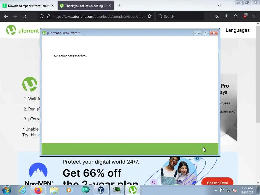Image resolution: width=260 pixels, height=195 pixels.
Task: Open Windows Explorer folder from taskbar
Action: coord(54,190)
